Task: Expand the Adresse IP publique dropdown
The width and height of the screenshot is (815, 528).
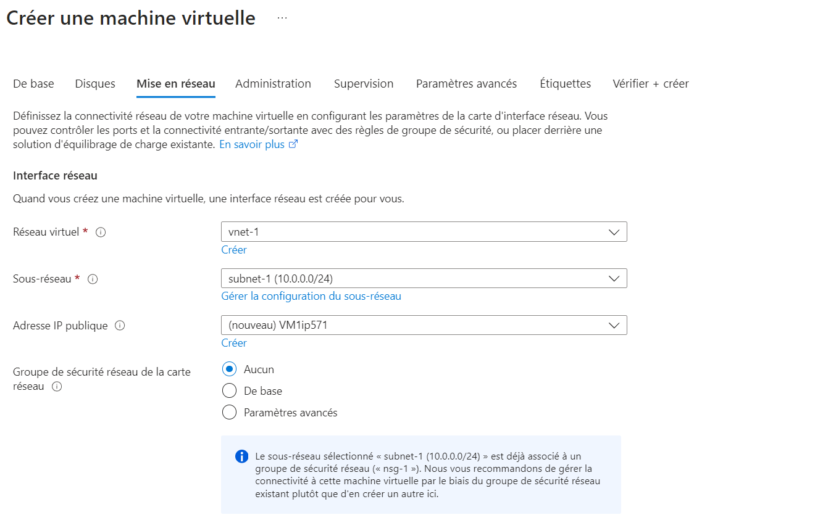Action: (424, 325)
